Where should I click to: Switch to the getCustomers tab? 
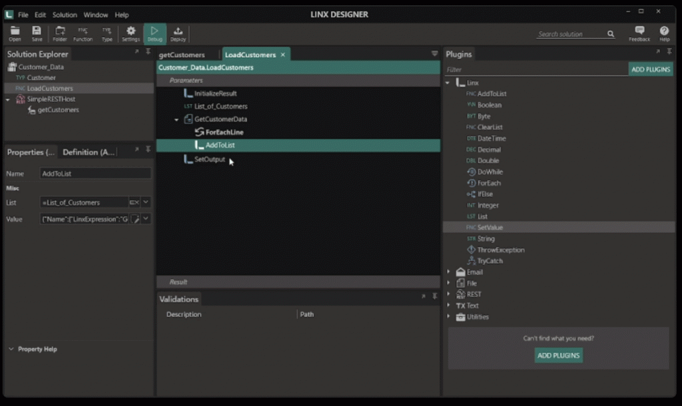pos(182,55)
